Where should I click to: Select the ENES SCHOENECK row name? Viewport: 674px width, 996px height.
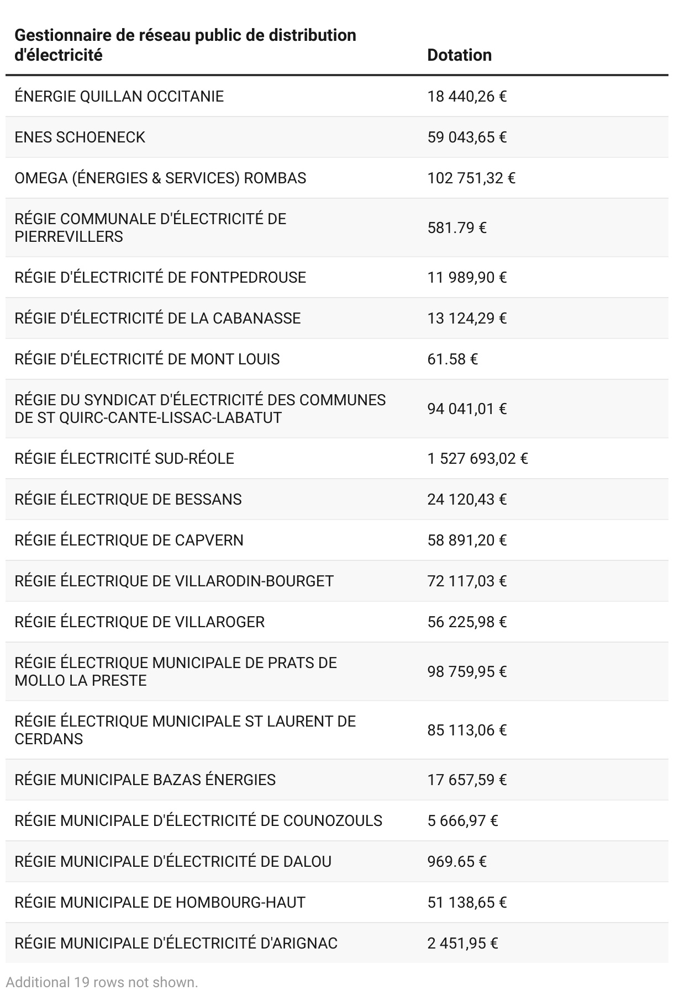(80, 137)
